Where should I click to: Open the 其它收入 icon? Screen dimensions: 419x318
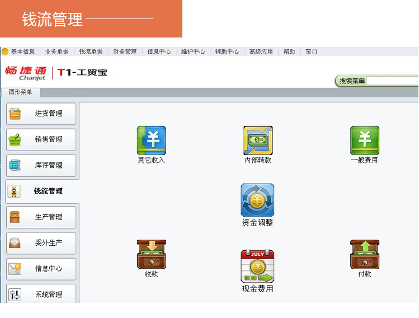click(151, 141)
